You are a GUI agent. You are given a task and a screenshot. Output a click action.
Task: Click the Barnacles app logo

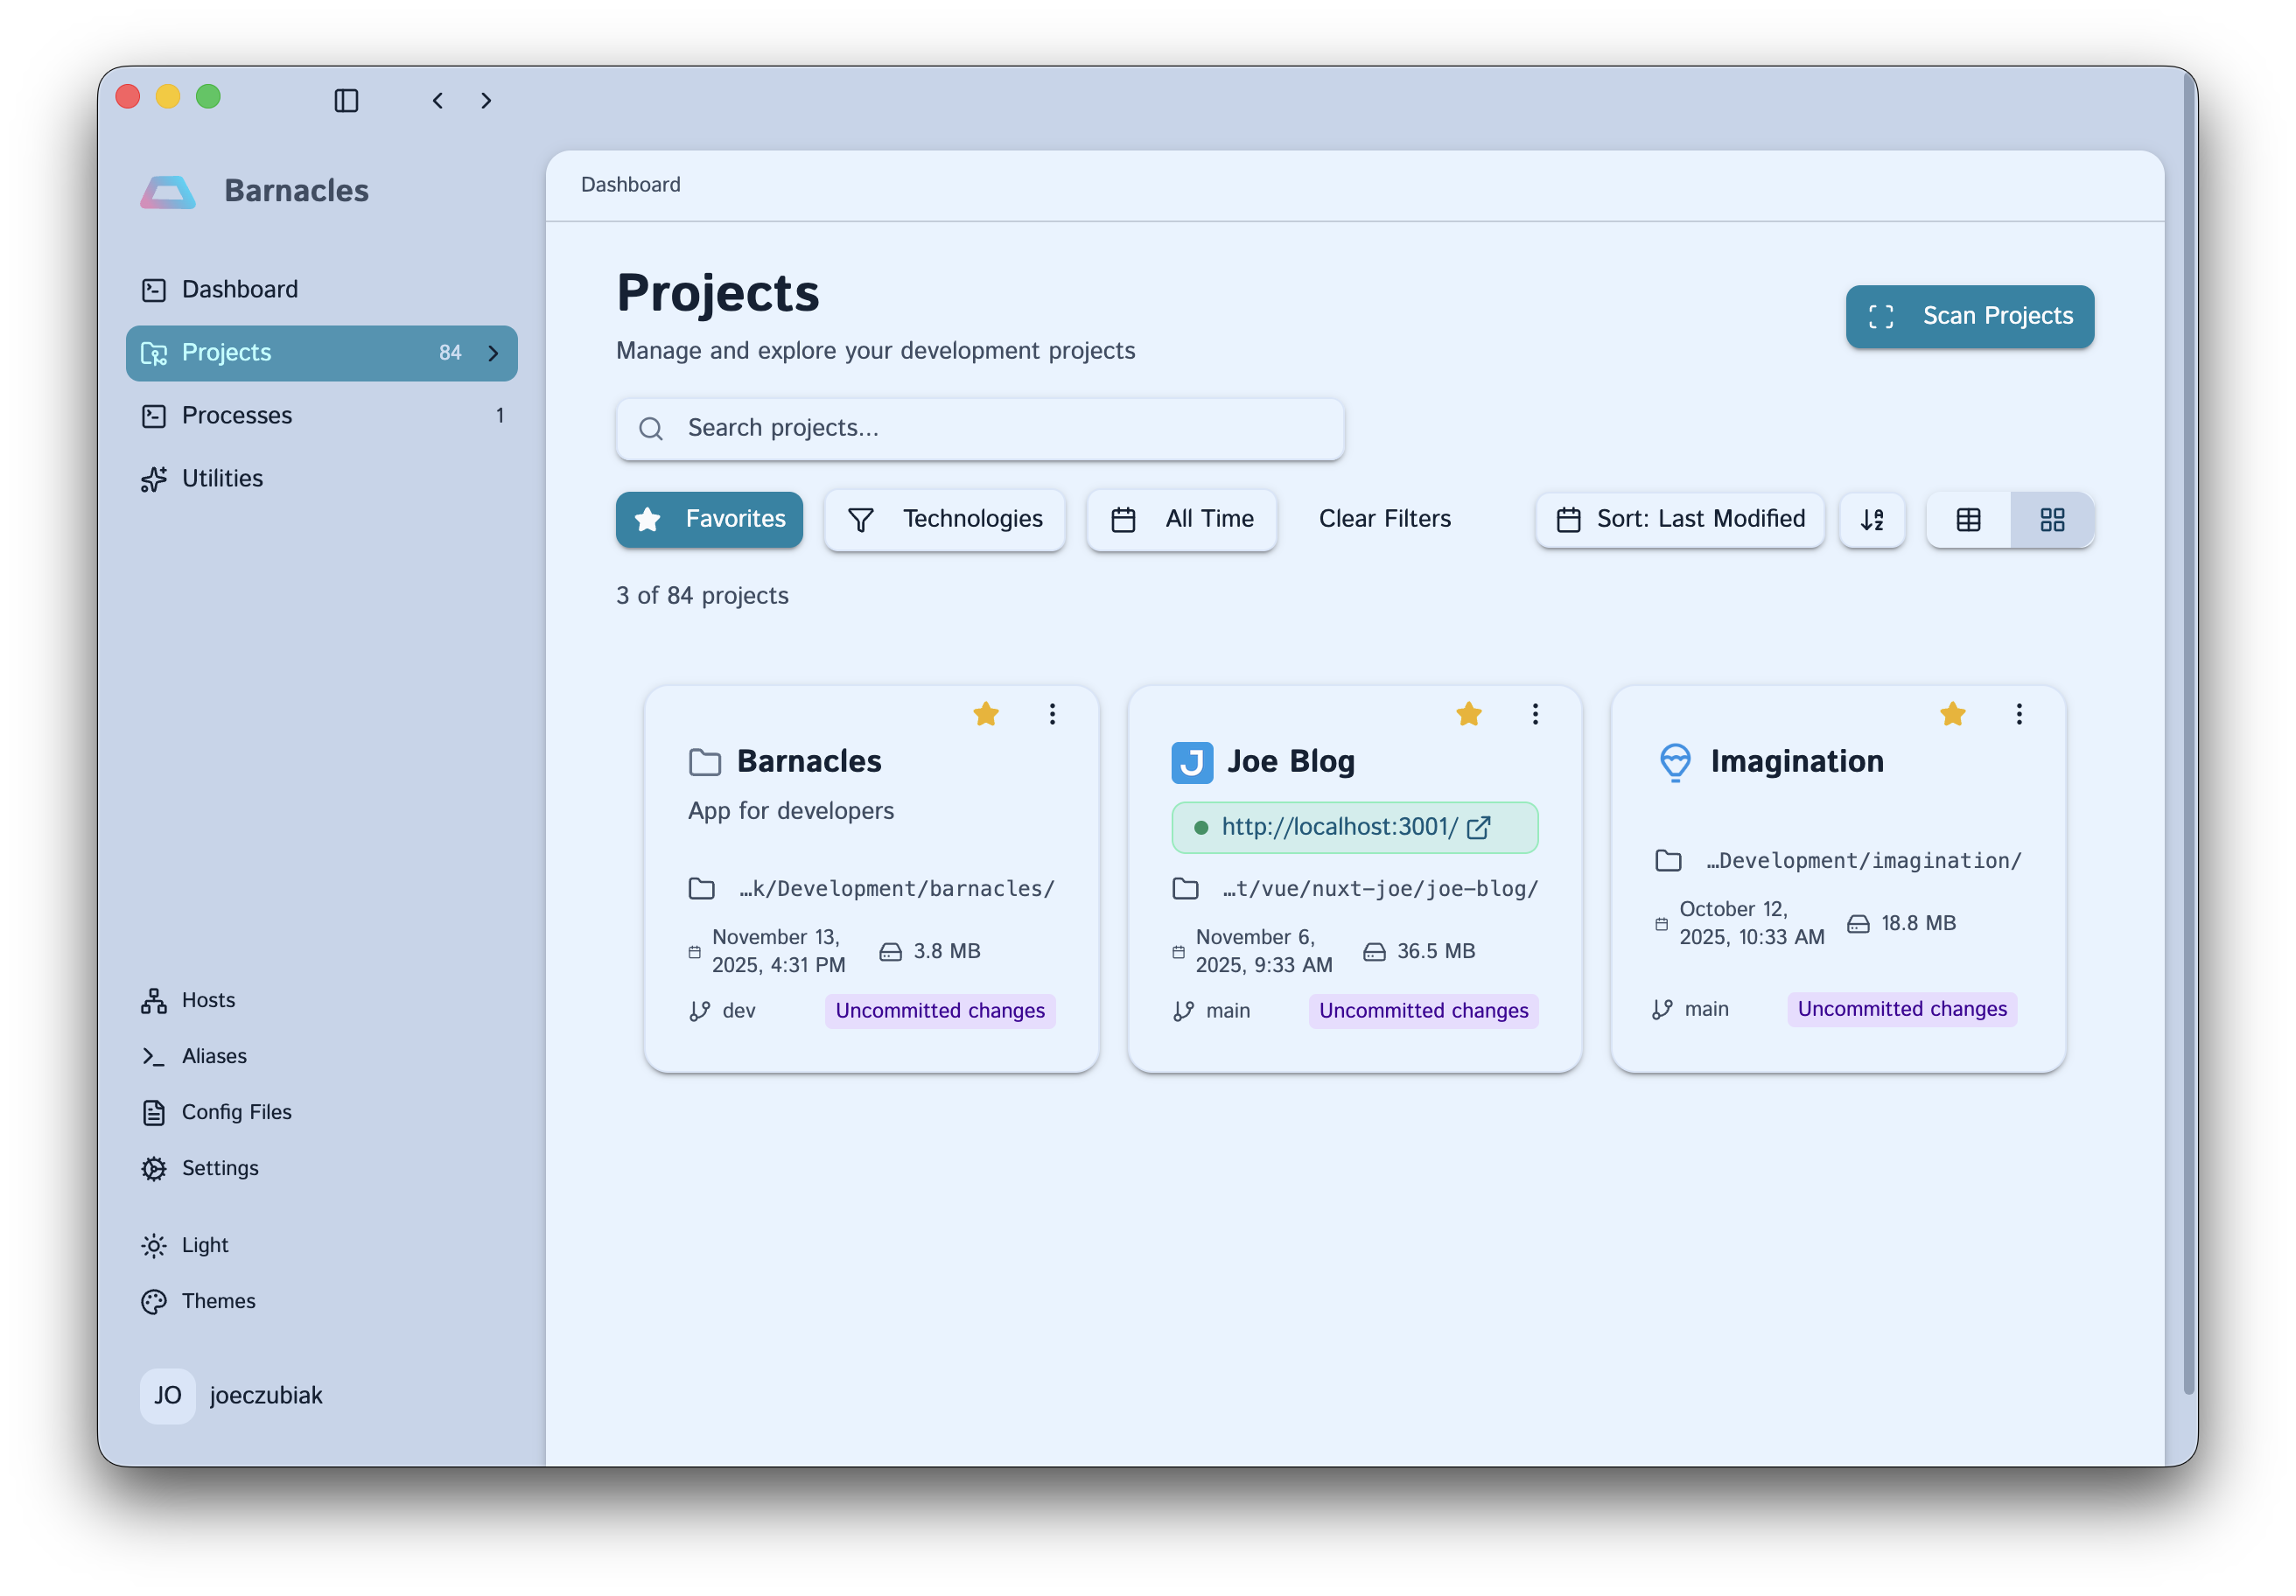tap(167, 190)
